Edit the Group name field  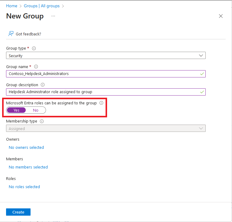(x=106, y=74)
